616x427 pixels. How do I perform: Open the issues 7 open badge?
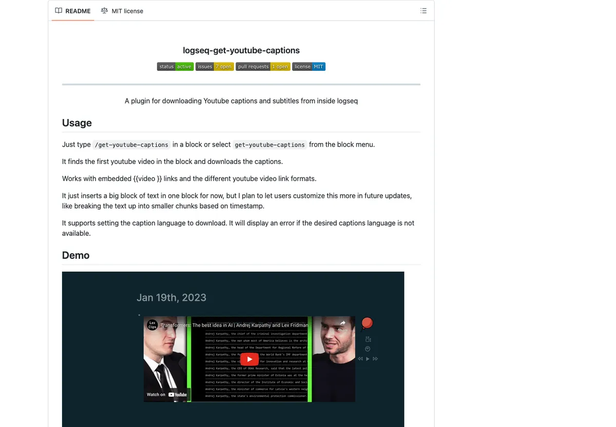[215, 67]
